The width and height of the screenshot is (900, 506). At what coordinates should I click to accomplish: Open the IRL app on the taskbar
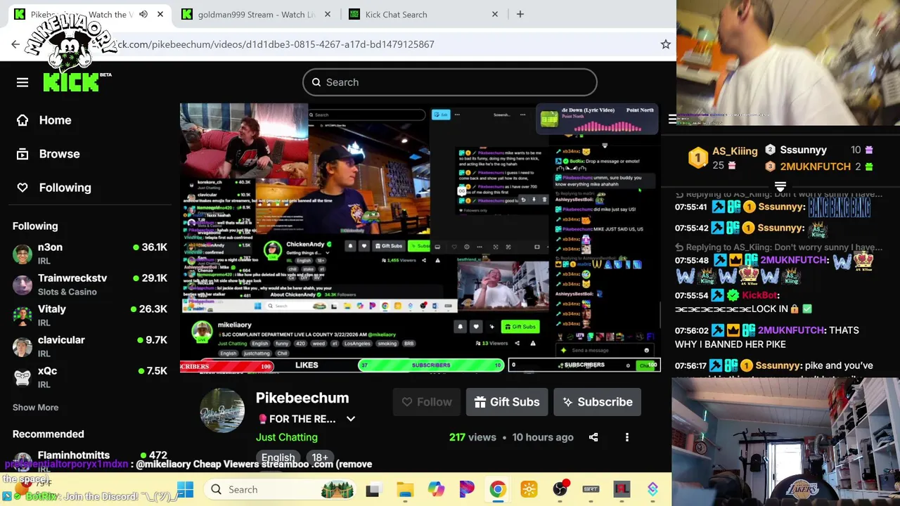(x=622, y=489)
